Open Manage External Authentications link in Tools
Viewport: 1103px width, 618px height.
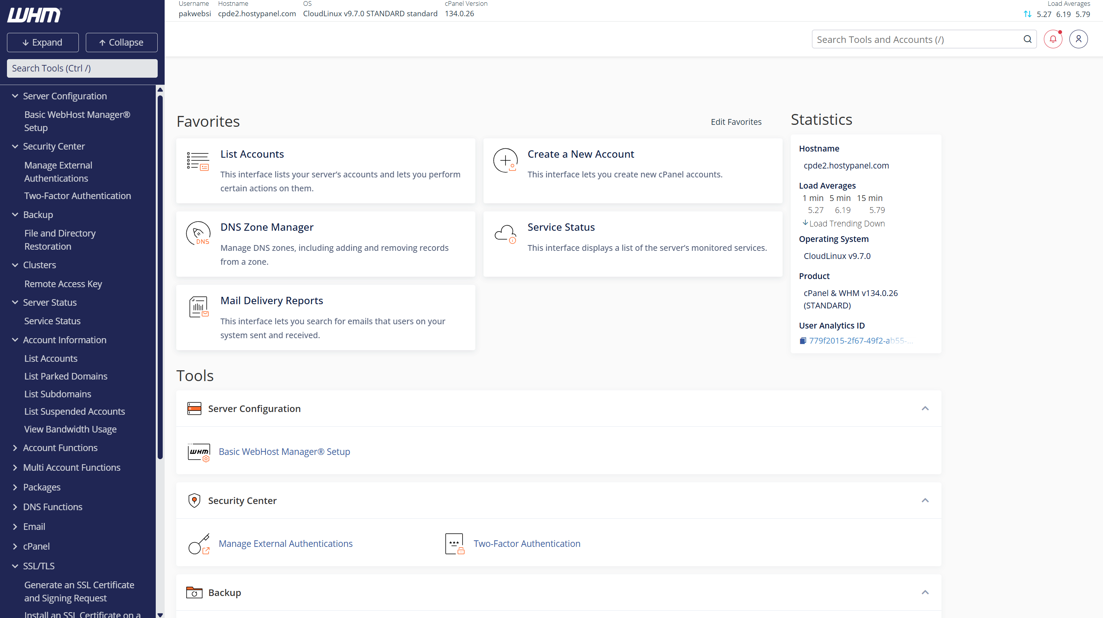click(286, 543)
